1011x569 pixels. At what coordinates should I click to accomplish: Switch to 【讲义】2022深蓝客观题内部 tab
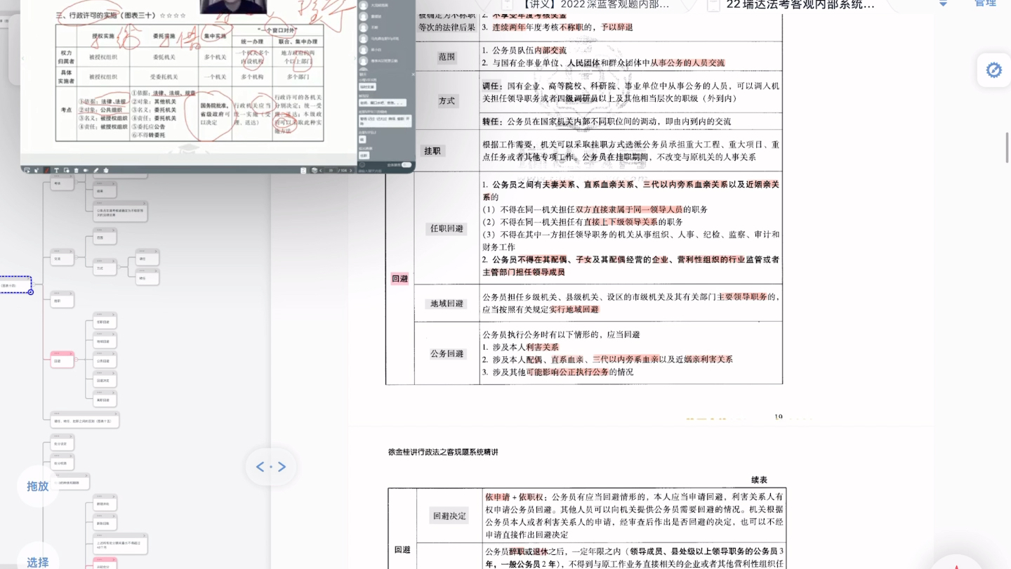(595, 4)
